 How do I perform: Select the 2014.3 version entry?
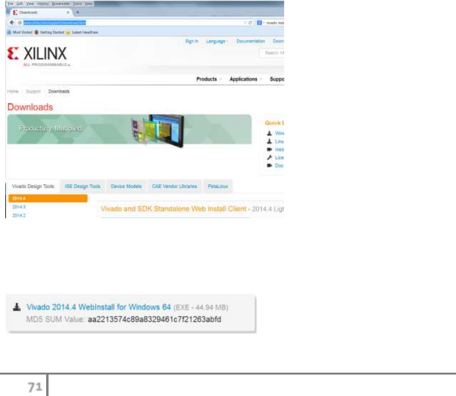(x=19, y=207)
